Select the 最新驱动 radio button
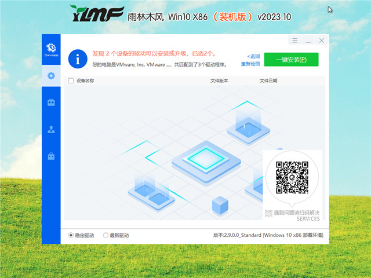Image resolution: width=371 pixels, height=278 pixels. [106, 235]
